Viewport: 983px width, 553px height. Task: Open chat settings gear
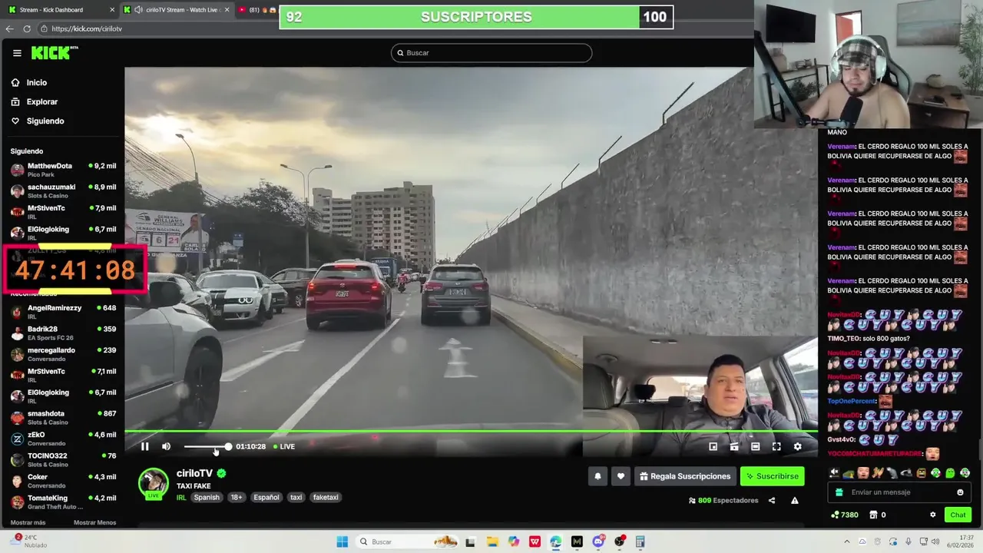932,515
